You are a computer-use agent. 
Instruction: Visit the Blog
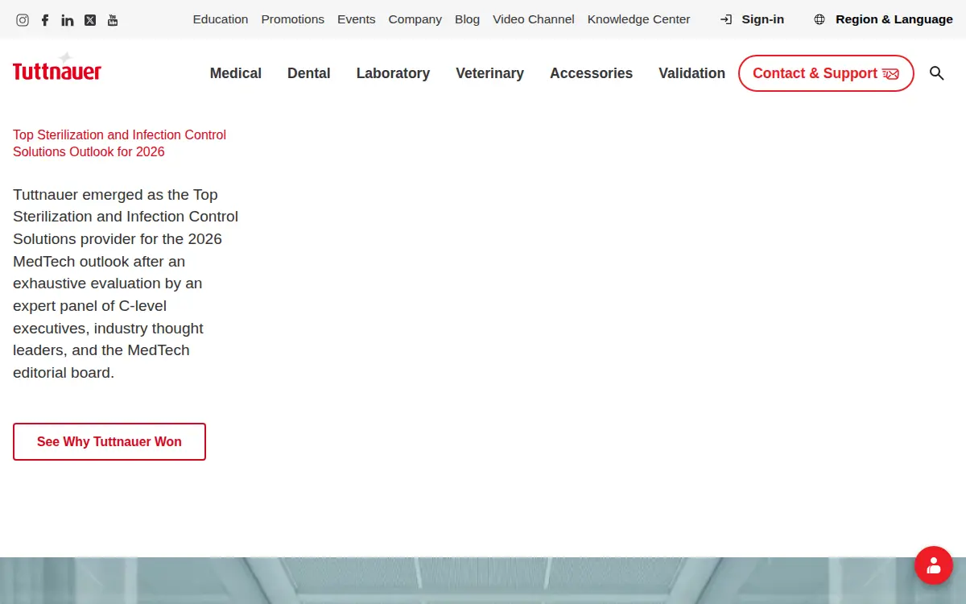coord(467,19)
